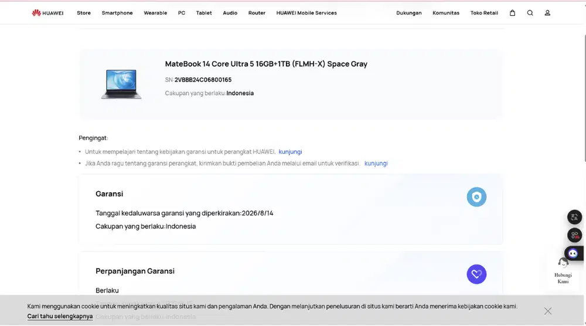The height and width of the screenshot is (326, 586).
Task: Click the Garansi heading
Action: tap(109, 193)
